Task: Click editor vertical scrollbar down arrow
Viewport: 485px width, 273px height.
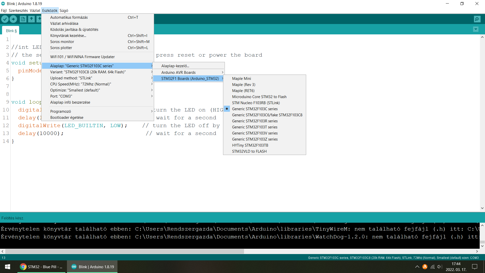Action: click(x=482, y=208)
